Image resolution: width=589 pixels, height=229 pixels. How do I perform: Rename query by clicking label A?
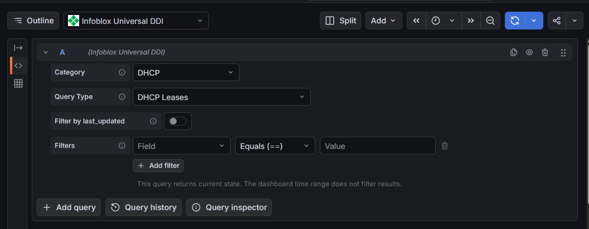pos(62,52)
